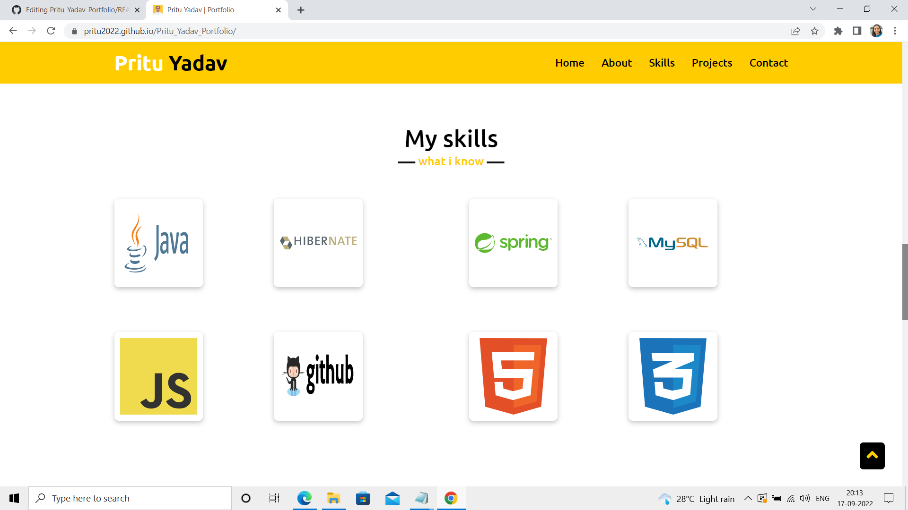
Task: Click the HTML5 shield logo
Action: coord(513,376)
